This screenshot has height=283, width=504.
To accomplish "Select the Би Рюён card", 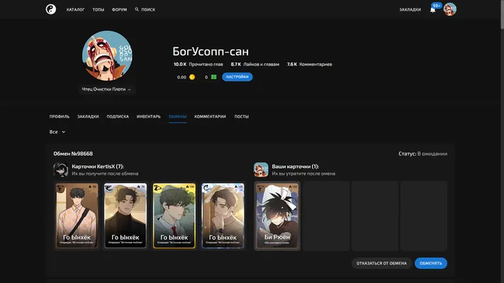I will (277, 216).
